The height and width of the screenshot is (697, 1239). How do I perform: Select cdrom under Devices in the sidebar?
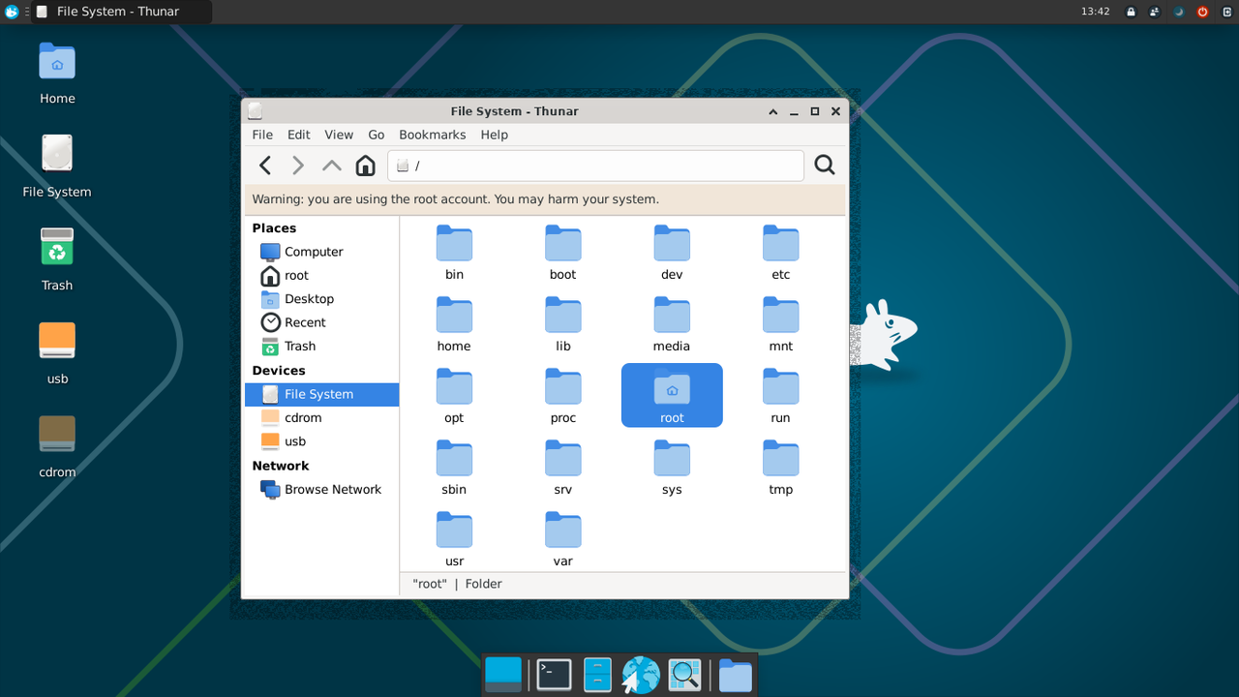point(321,417)
